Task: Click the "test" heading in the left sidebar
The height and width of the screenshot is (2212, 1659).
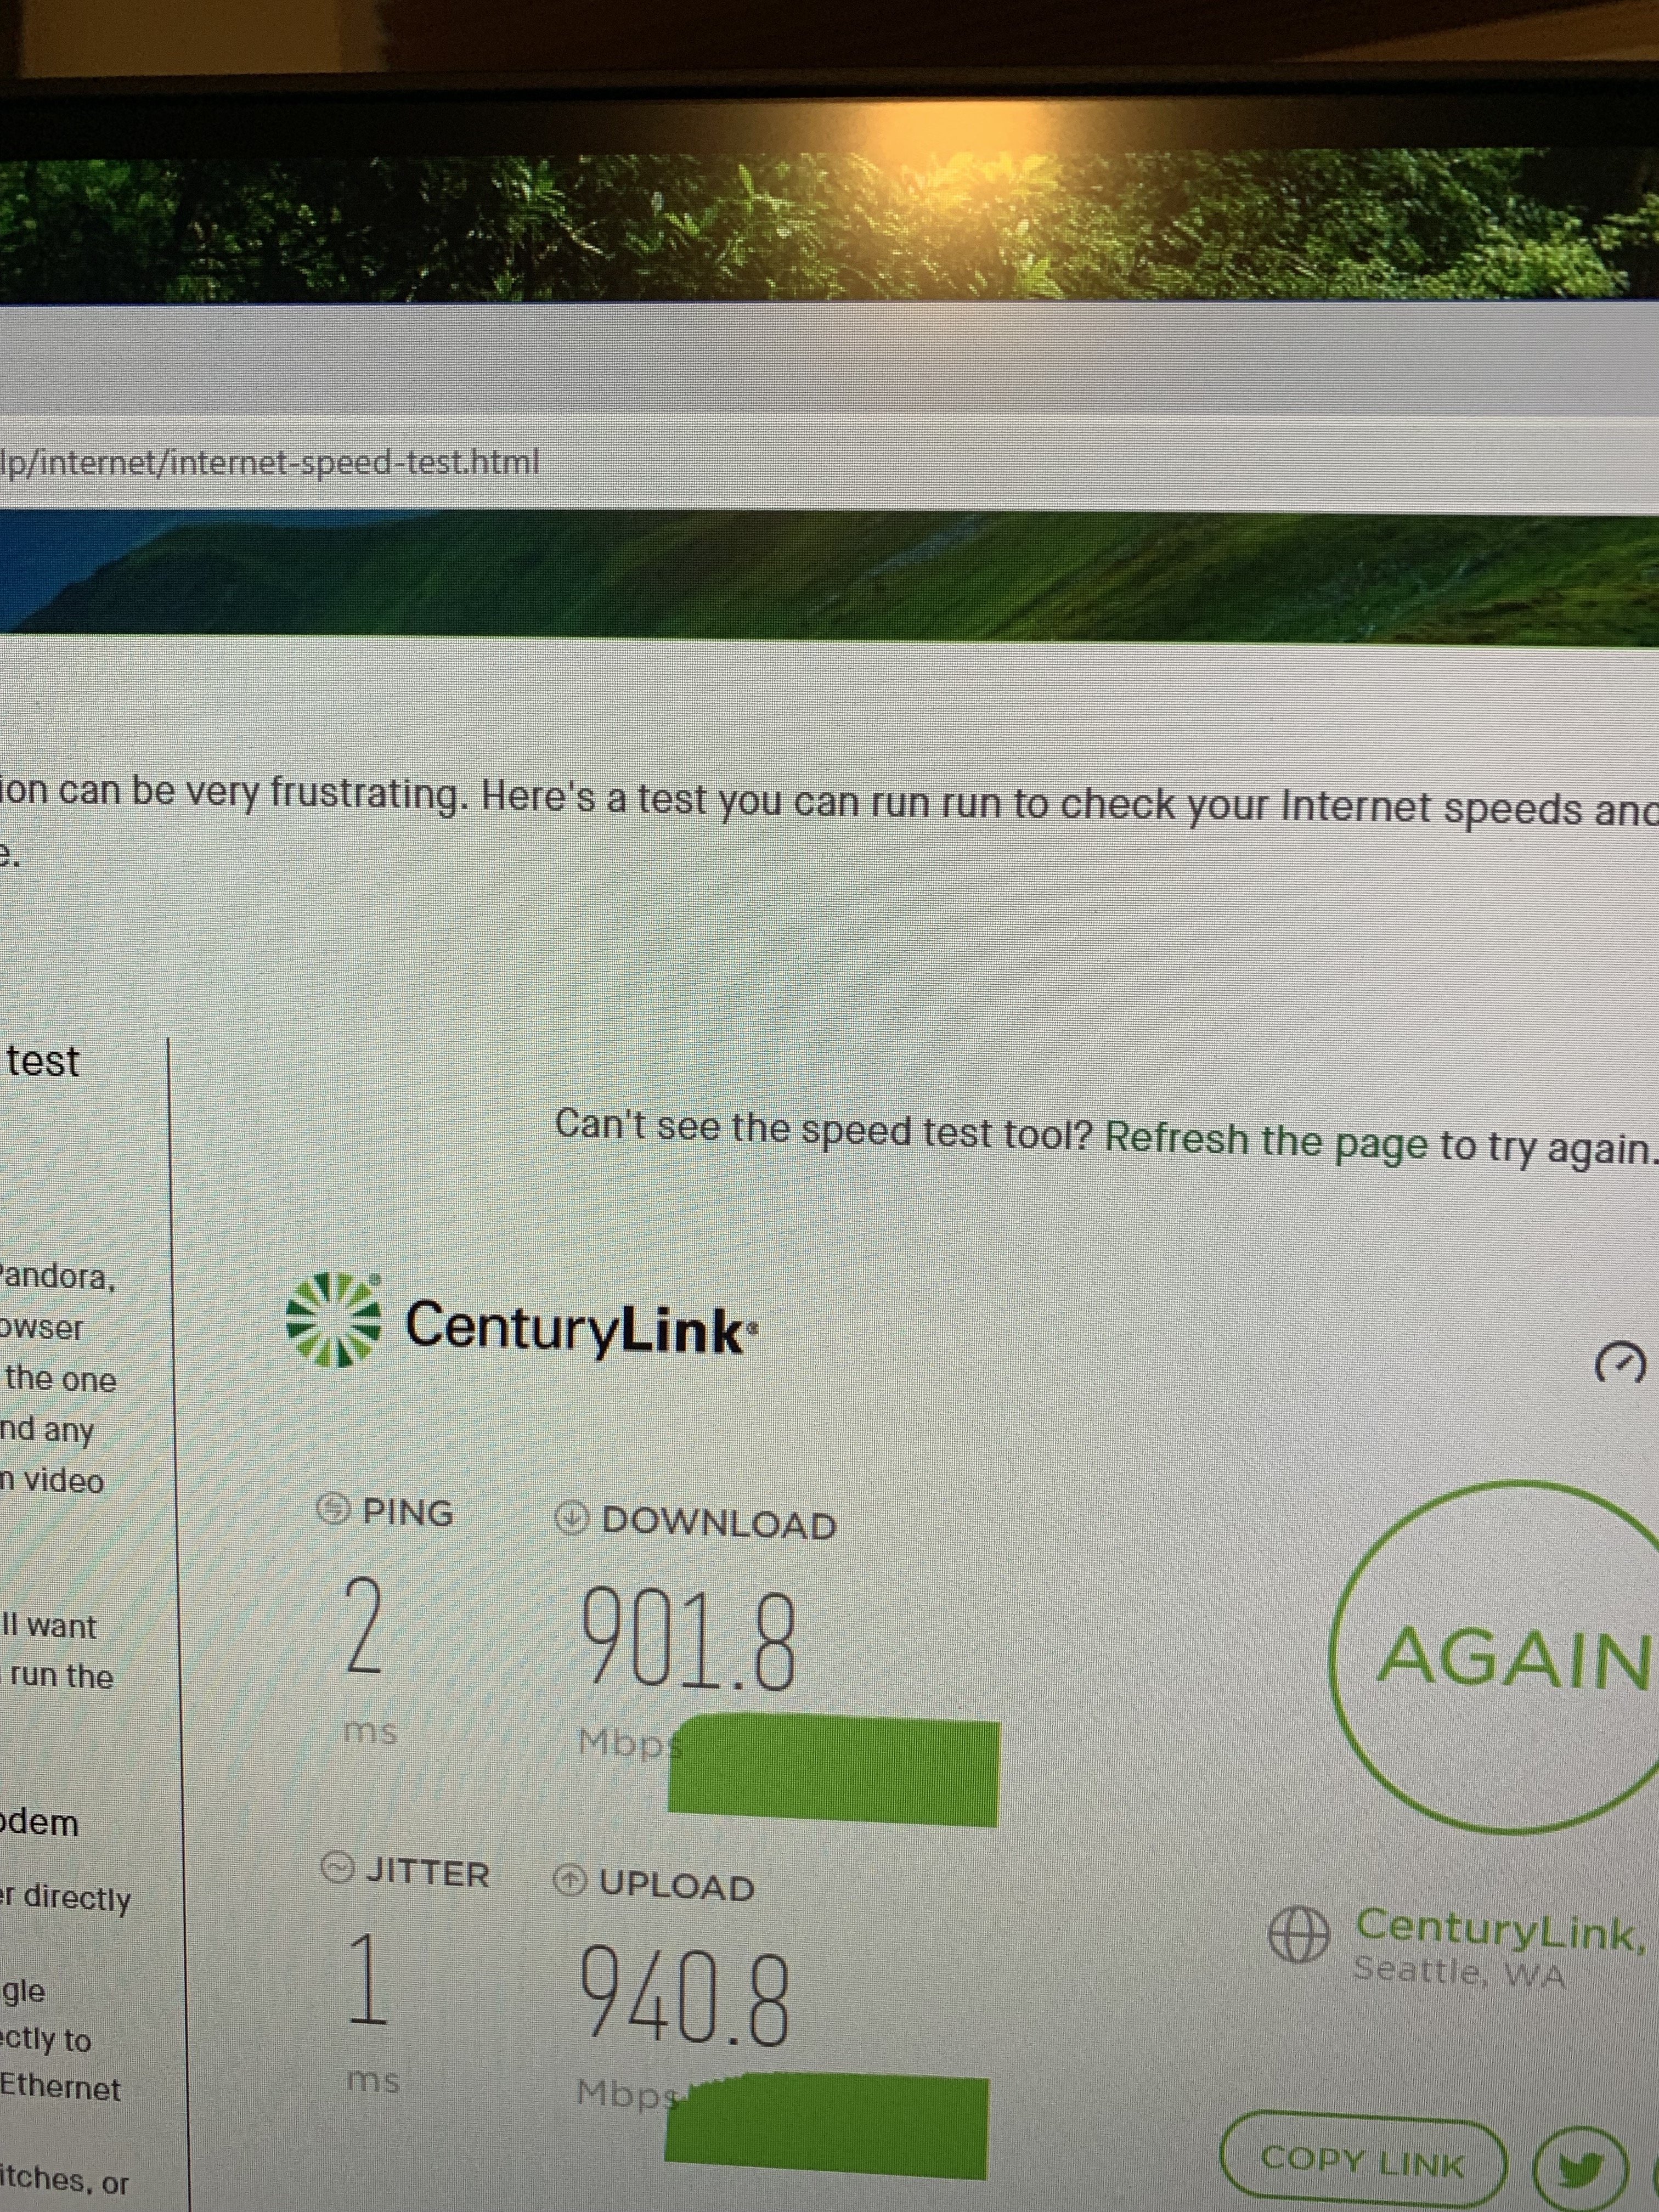Action: pos(42,1061)
